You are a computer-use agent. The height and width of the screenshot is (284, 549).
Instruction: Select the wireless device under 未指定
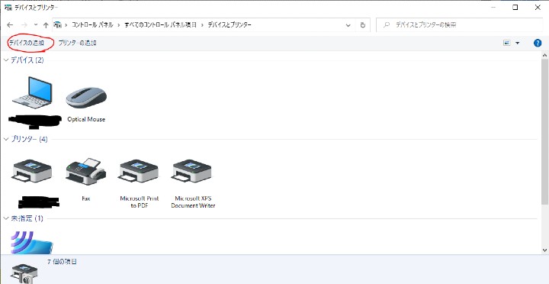point(31,243)
